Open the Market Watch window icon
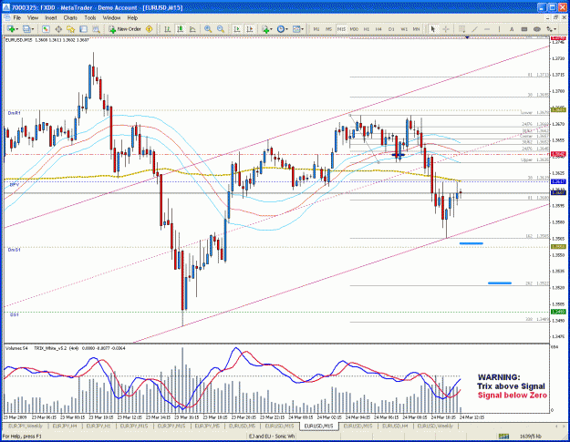 coord(46,29)
